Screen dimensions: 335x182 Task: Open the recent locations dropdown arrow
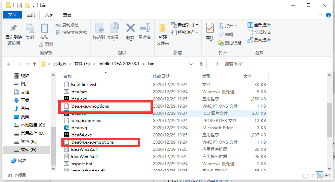tap(27, 64)
